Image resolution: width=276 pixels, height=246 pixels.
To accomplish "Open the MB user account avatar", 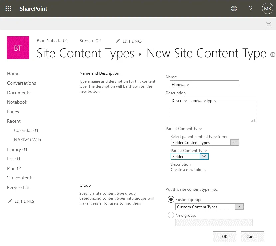I will point(267,9).
